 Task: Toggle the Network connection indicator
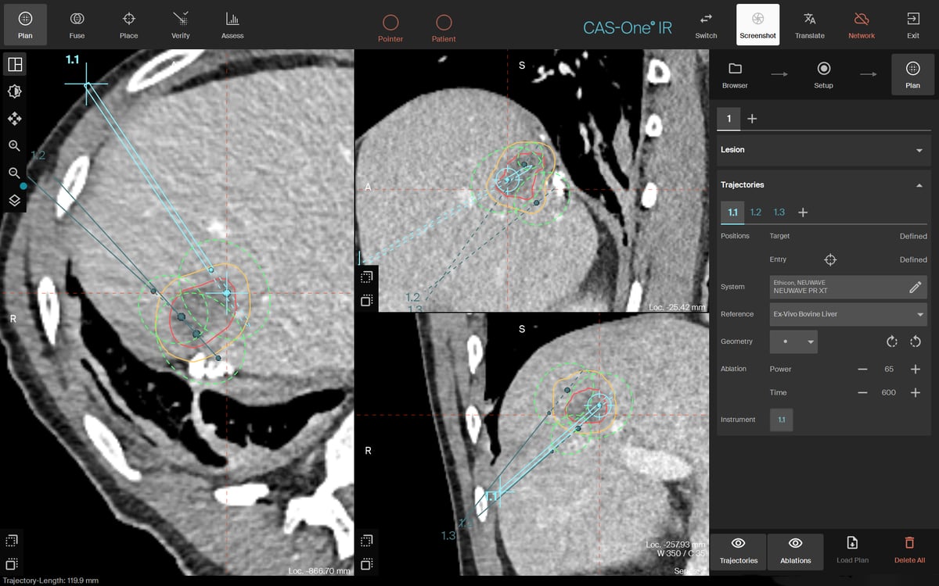(x=861, y=23)
